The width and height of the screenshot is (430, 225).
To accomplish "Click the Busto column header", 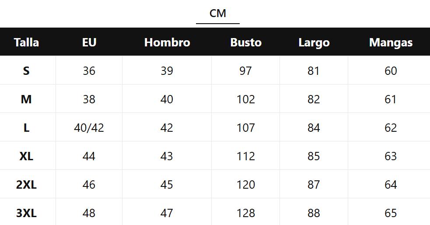I will (x=246, y=42).
